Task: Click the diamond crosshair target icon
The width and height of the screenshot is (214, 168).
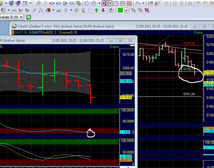Action: coord(76,10)
